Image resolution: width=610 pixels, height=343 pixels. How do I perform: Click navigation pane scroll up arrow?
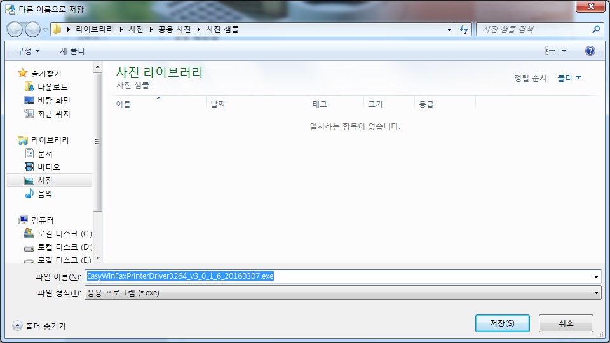pyautogui.click(x=98, y=67)
